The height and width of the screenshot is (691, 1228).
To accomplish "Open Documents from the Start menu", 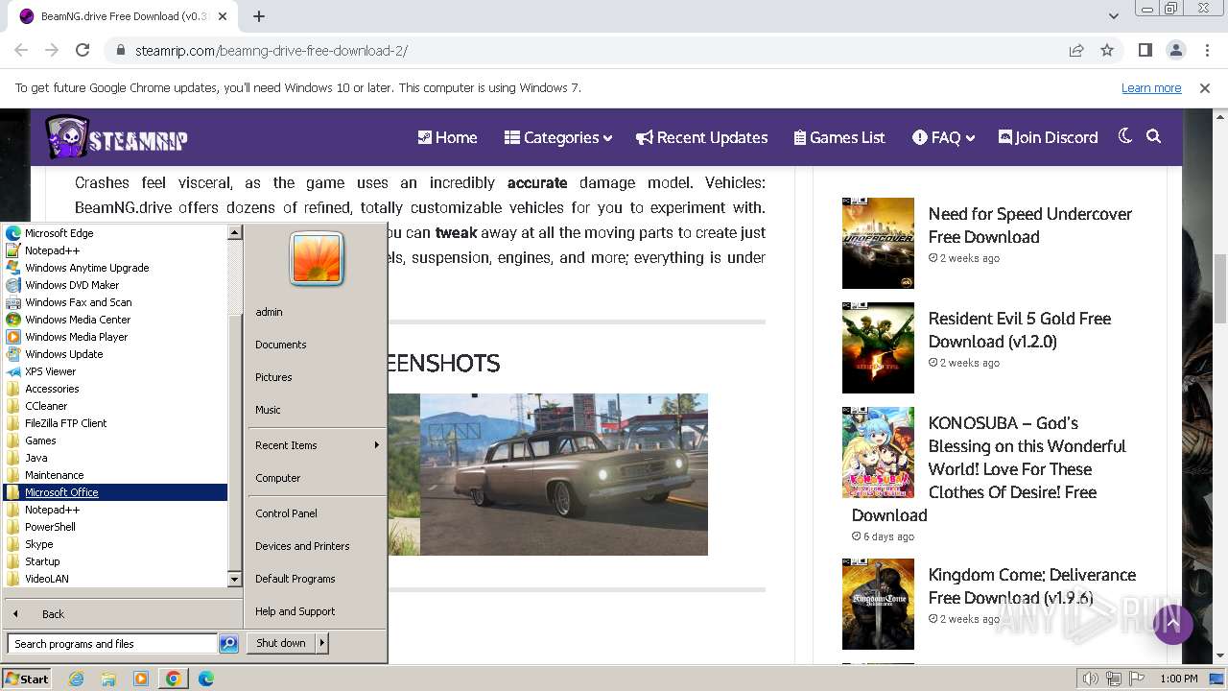I will (316, 345).
